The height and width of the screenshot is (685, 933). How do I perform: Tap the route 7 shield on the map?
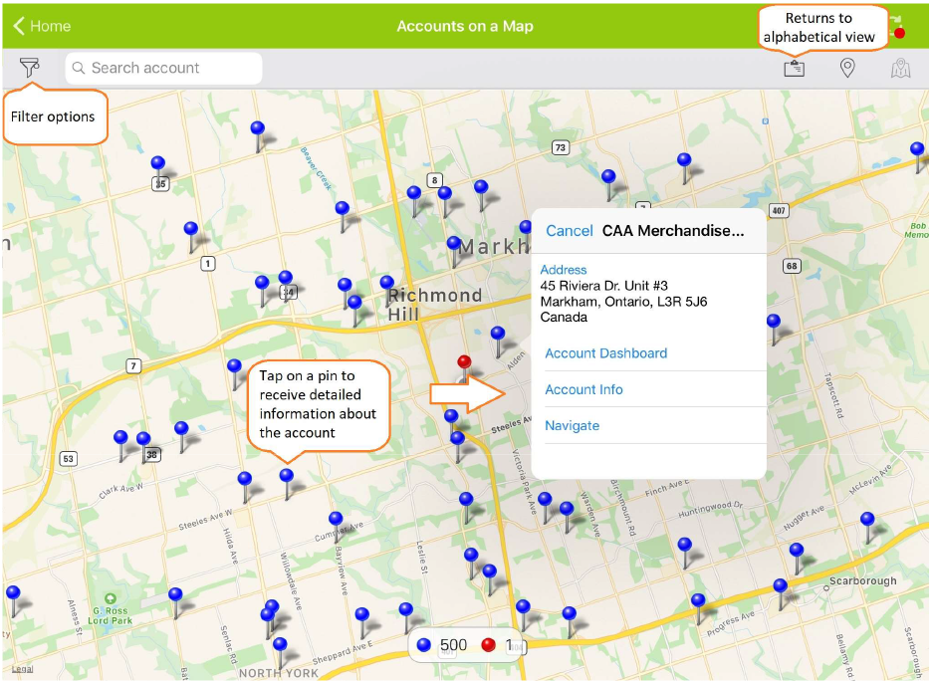point(133,366)
